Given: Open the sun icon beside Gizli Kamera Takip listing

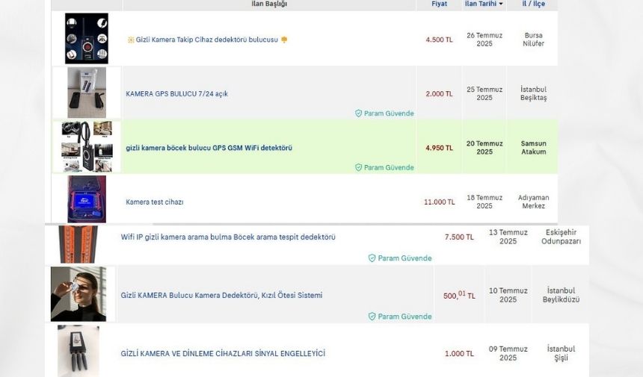Looking at the screenshot, I should pos(131,40).
